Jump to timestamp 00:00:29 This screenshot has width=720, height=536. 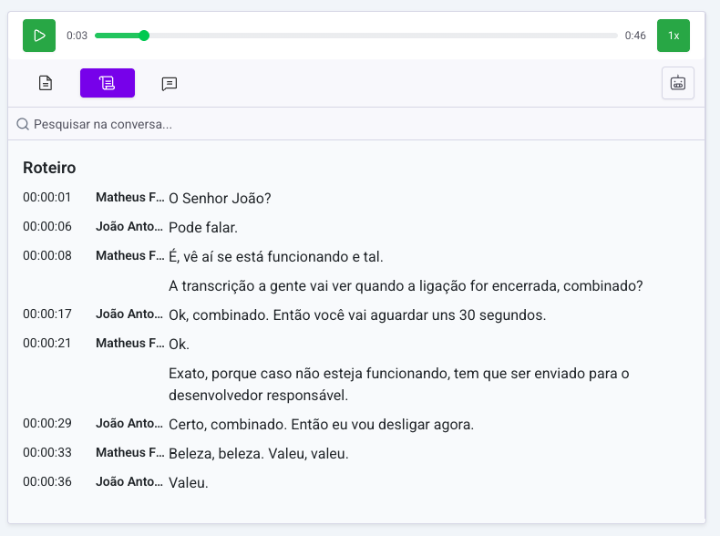click(x=47, y=424)
